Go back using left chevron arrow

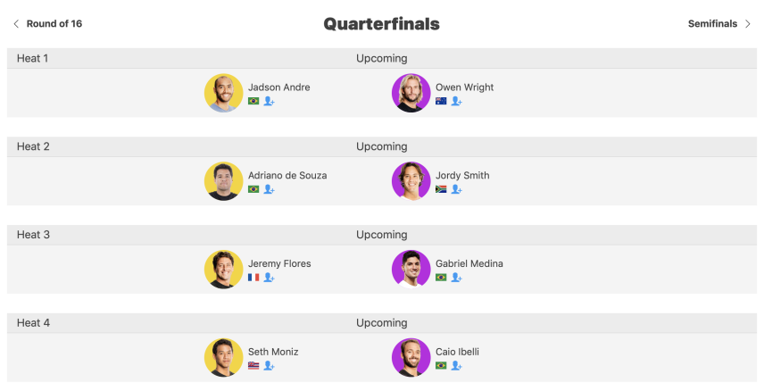(x=16, y=24)
